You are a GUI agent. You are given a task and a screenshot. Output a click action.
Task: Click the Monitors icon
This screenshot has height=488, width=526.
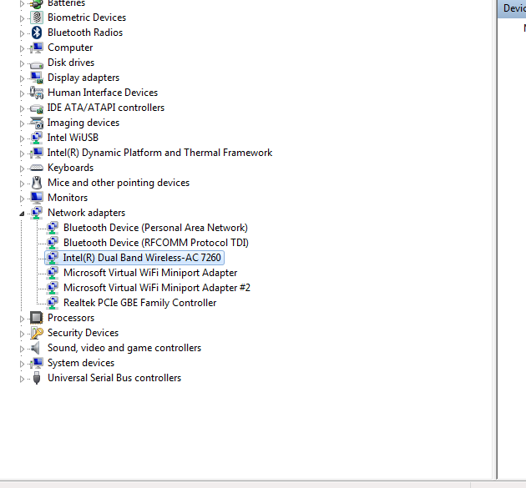[x=37, y=198]
